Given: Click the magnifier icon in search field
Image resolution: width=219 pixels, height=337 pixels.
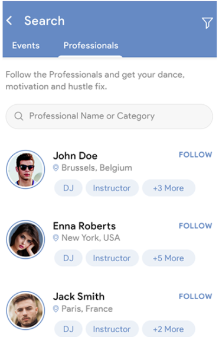Looking at the screenshot, I should point(19,116).
